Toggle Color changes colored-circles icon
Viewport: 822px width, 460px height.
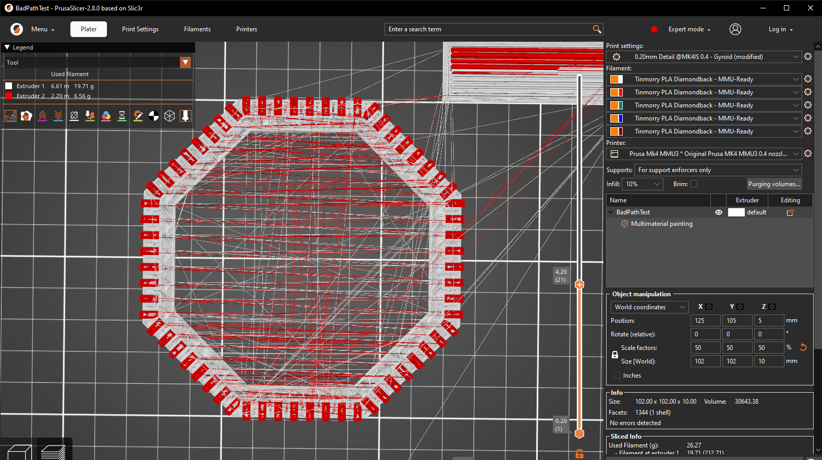tap(106, 116)
